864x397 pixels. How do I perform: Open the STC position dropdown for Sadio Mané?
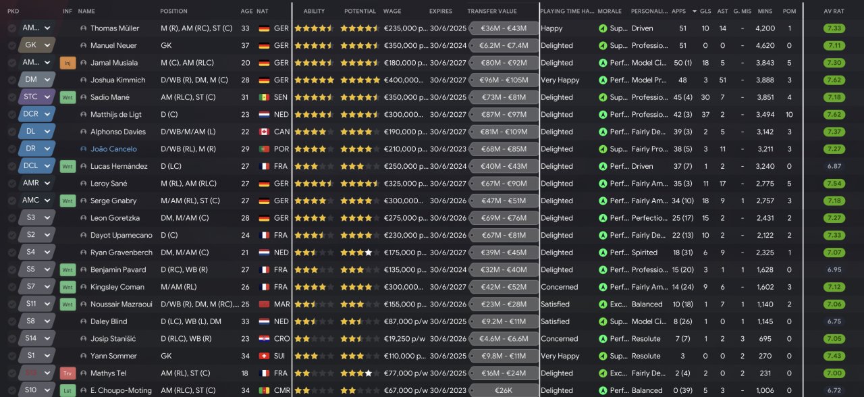click(x=36, y=97)
